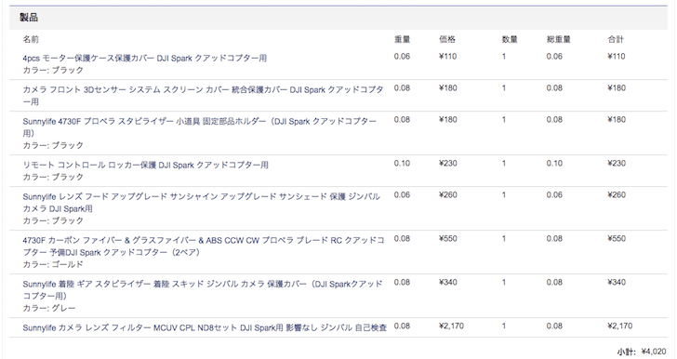Viewport: 677px width, 359px height.
Task: Click the 製品 section heading
Action: 29,18
